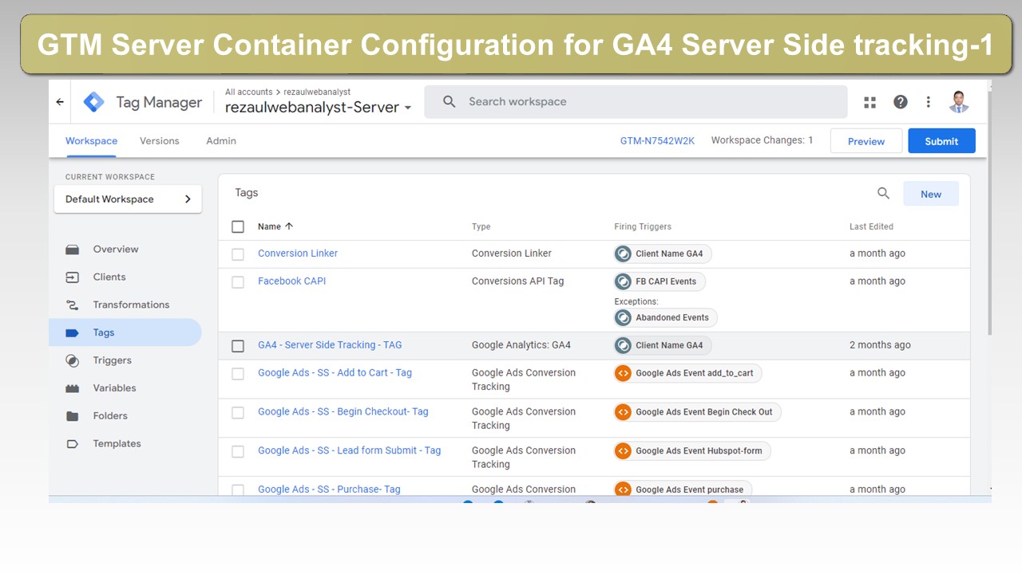
Task: Open Transformations in the sidebar
Action: [x=131, y=305]
